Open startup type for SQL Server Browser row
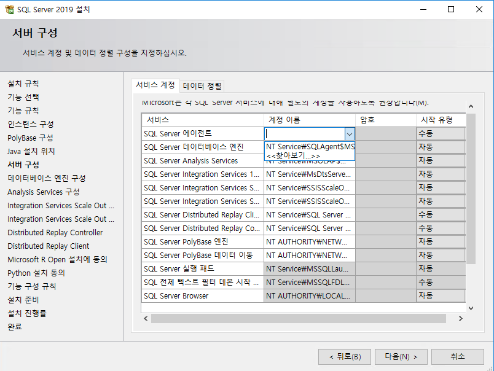This screenshot has height=371, width=494. click(441, 295)
